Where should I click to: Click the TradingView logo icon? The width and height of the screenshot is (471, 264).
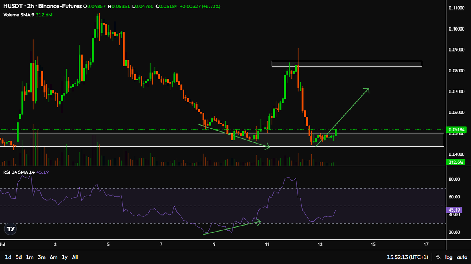coord(11,229)
